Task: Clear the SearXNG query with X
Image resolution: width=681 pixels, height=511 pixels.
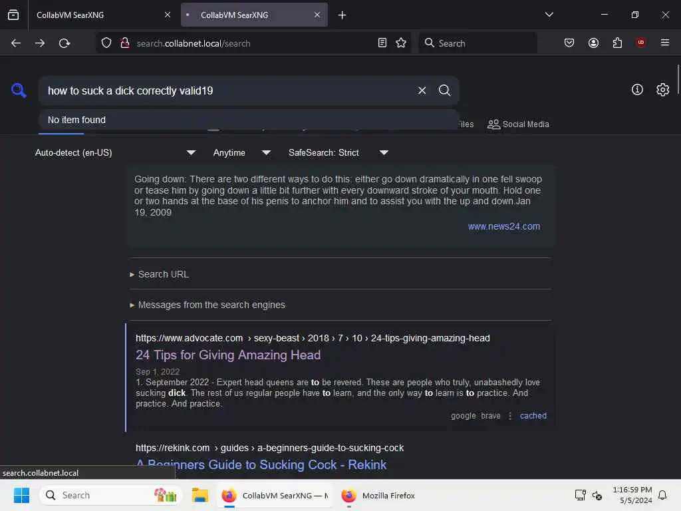Action: point(422,90)
